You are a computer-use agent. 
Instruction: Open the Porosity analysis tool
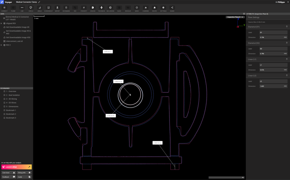[84, 8]
